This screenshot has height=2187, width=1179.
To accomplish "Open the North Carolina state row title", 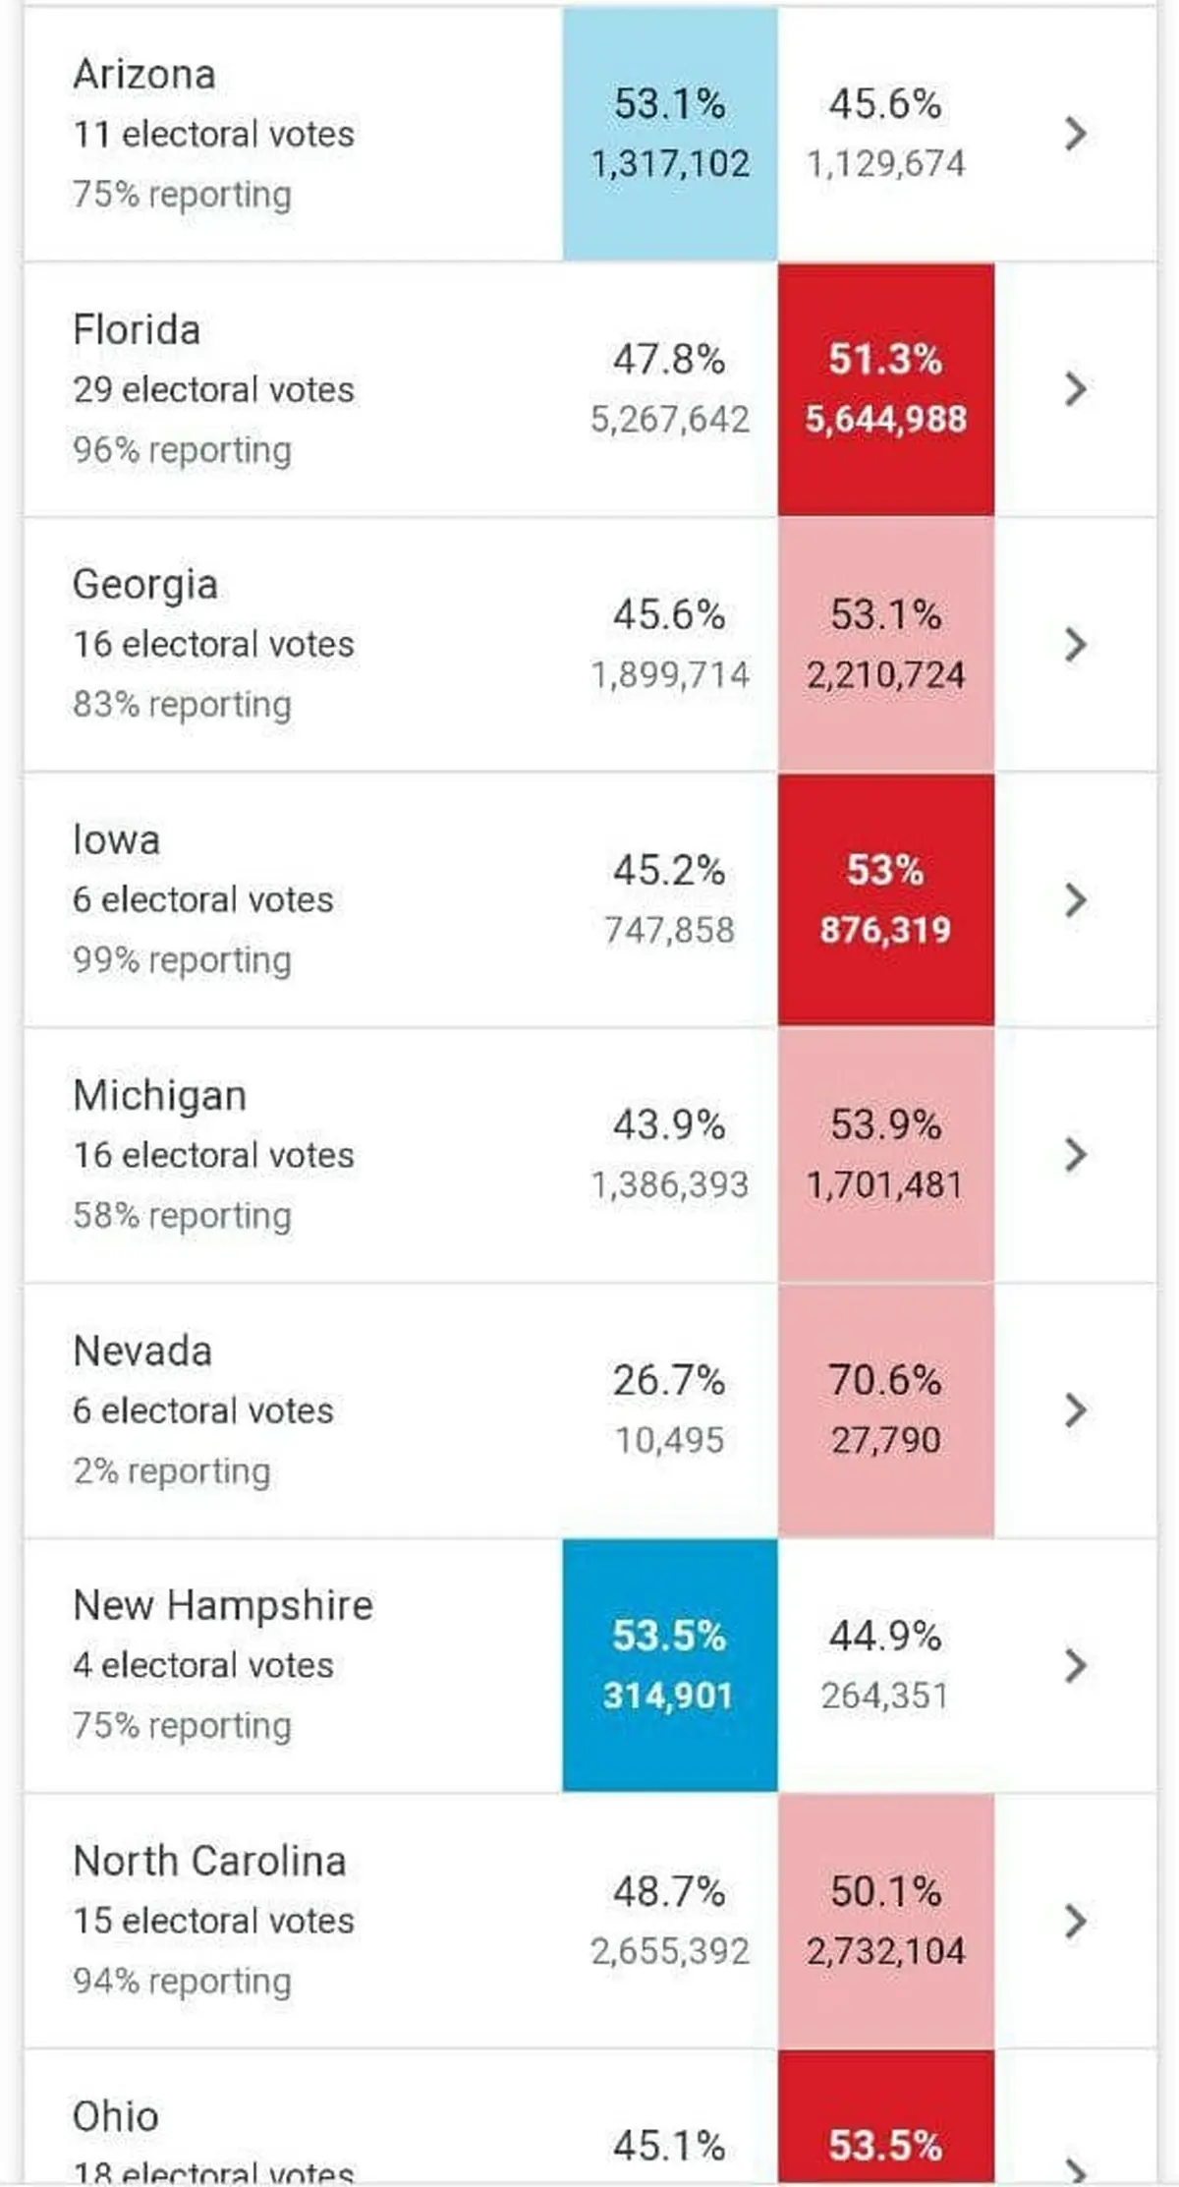I will coord(209,1861).
